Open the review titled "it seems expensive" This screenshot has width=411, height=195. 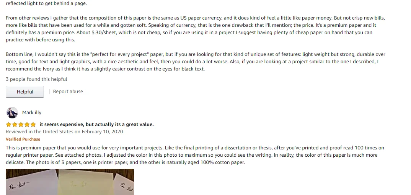point(96,125)
